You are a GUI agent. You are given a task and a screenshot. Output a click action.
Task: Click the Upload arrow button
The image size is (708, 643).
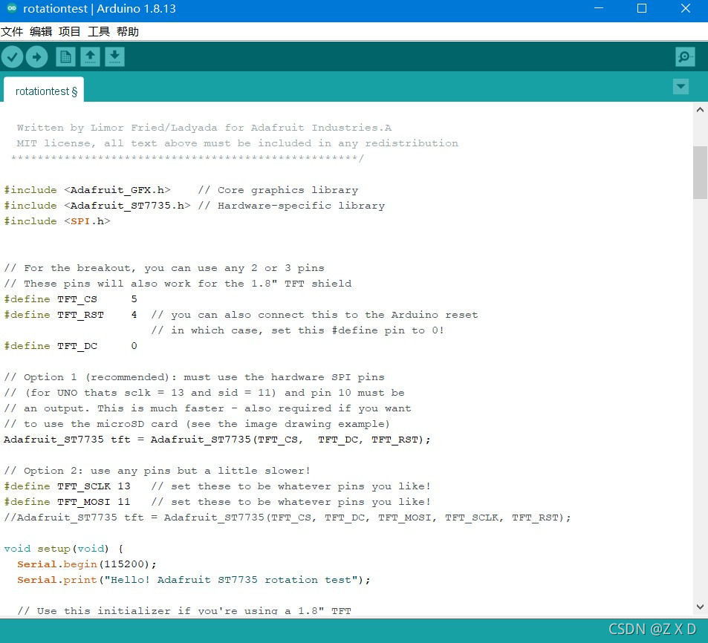(x=36, y=57)
